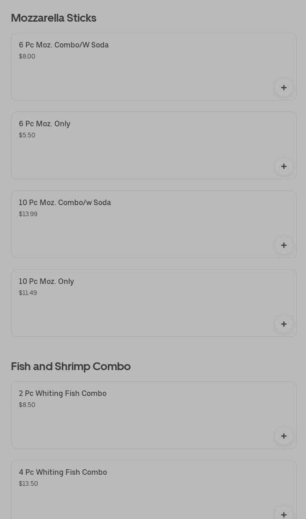Select 4 Pc Whiting Fish Combo title
This screenshot has width=306, height=519.
63,472
